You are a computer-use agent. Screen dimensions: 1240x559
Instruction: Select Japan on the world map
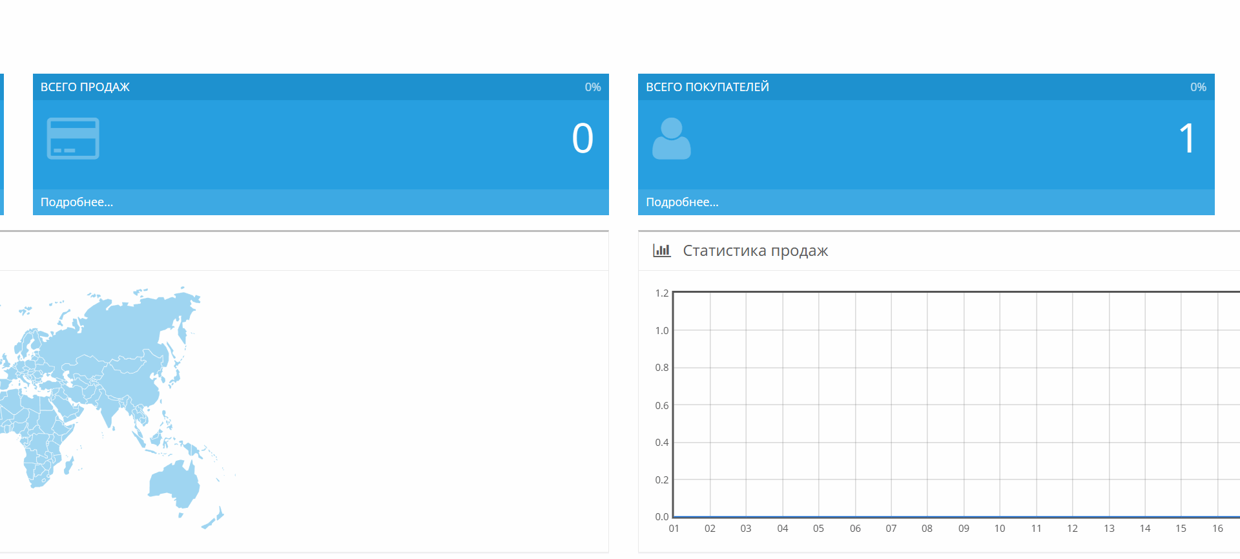[174, 375]
